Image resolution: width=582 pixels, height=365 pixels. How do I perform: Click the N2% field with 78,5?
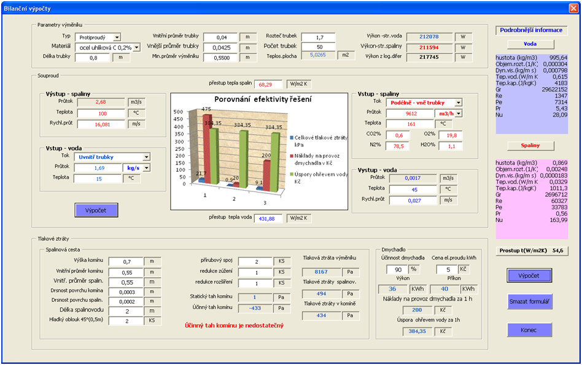coord(398,146)
